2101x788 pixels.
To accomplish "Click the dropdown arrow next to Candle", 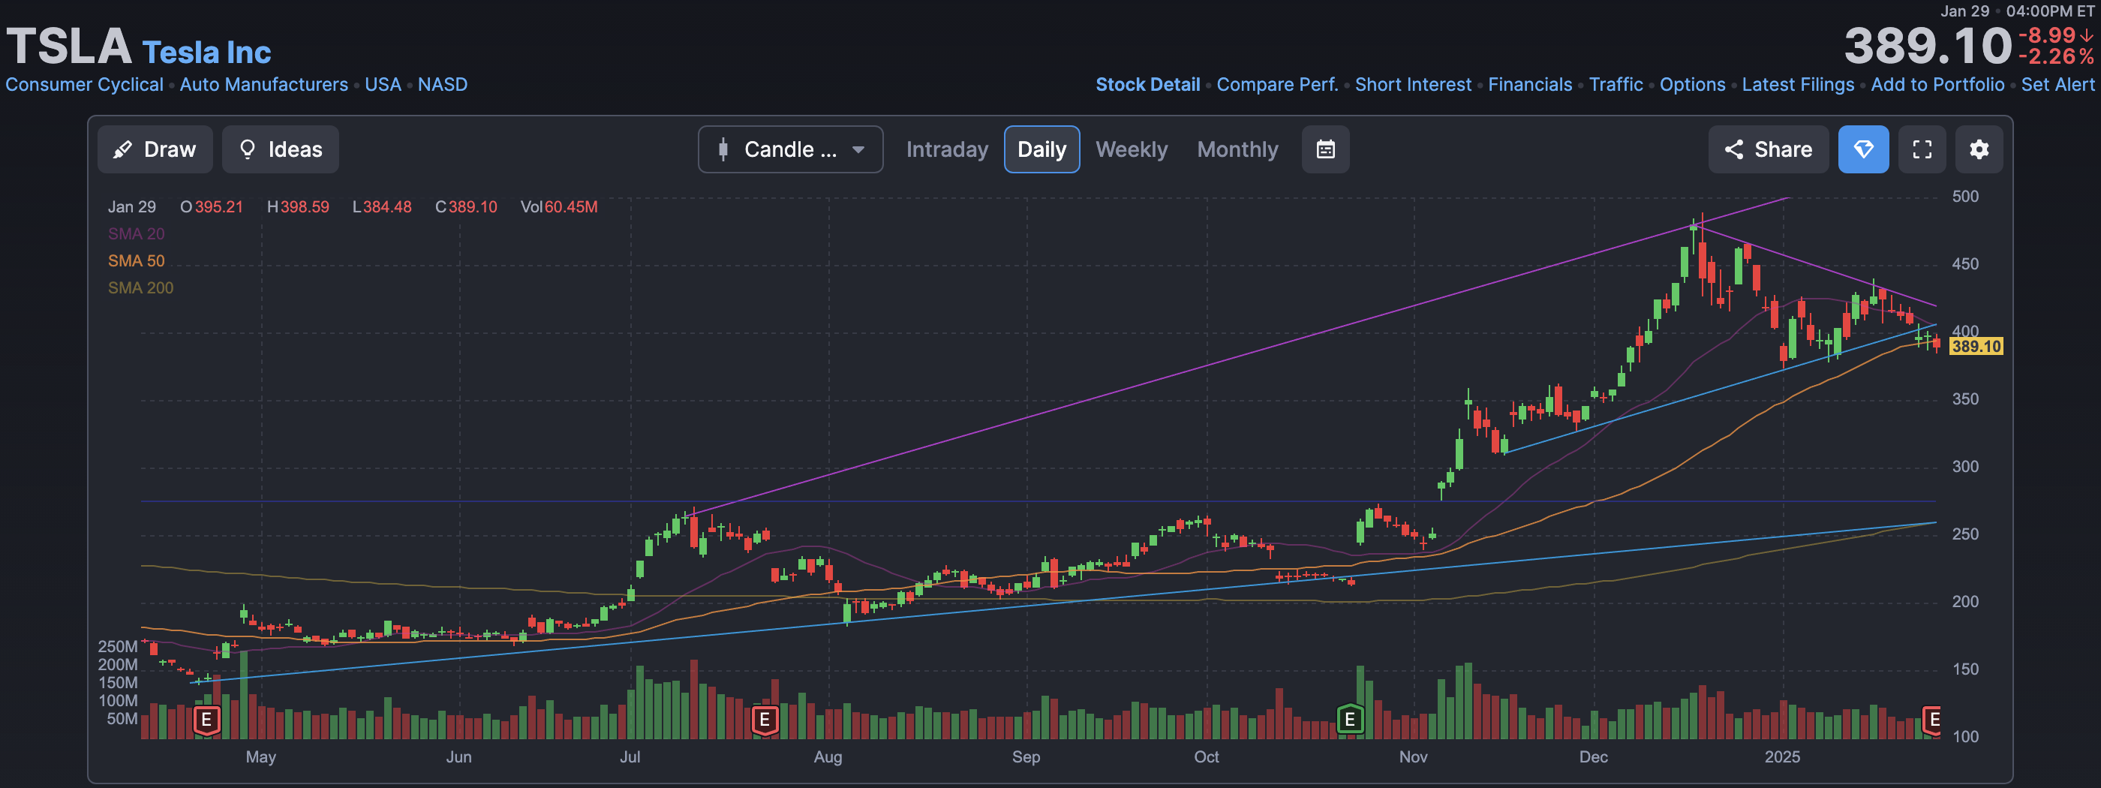I will [x=858, y=150].
